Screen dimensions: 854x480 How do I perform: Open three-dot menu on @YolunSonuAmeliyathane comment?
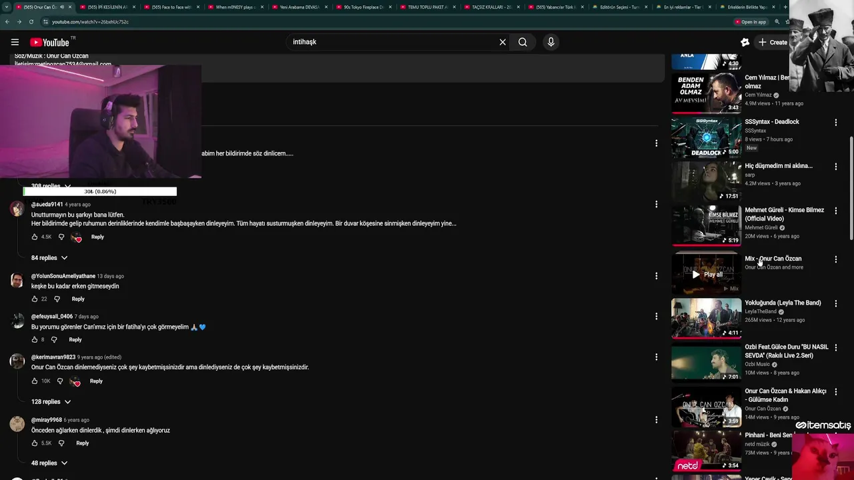pyautogui.click(x=656, y=276)
